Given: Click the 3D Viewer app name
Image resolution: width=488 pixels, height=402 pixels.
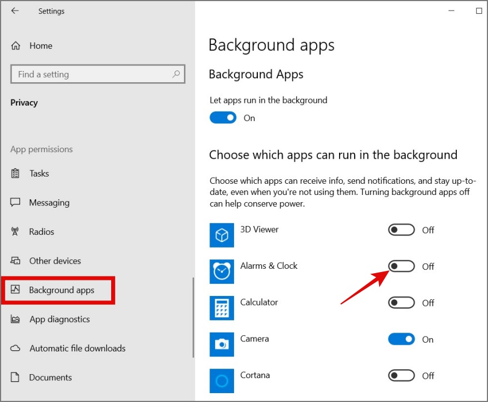Looking at the screenshot, I should tap(259, 229).
